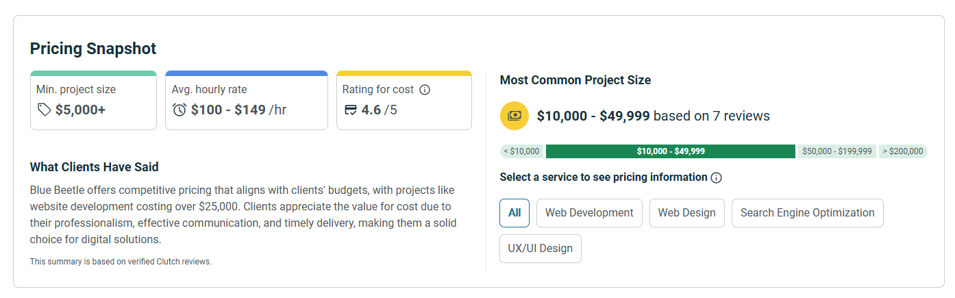Screen dimensions: 955x298
Task: Click the green $10,000 - $49,999 bar segment
Action: 671,151
